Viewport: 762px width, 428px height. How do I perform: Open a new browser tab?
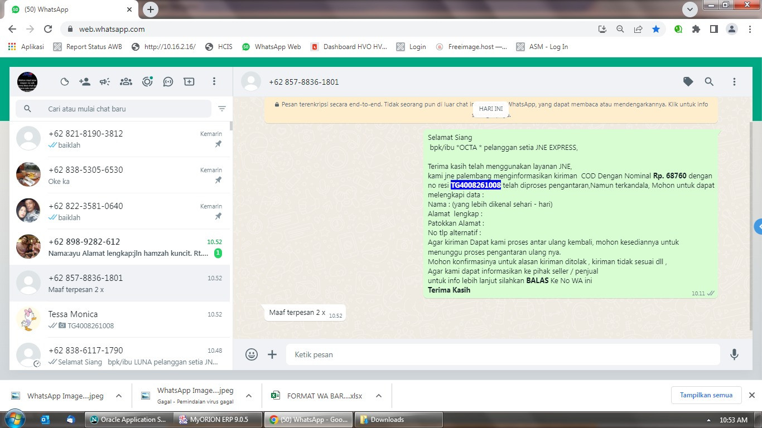pos(151,9)
